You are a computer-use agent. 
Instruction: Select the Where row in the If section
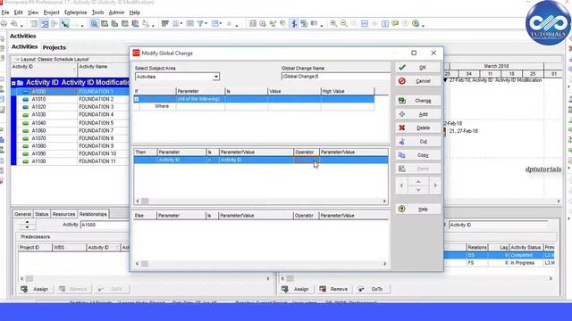point(255,106)
